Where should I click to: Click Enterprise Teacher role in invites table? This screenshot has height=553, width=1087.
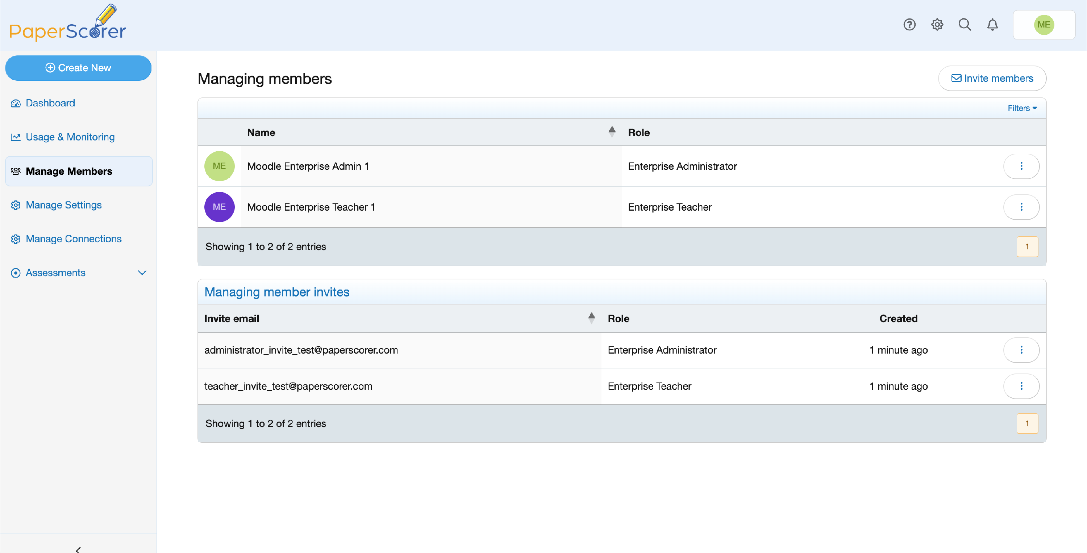pos(649,386)
